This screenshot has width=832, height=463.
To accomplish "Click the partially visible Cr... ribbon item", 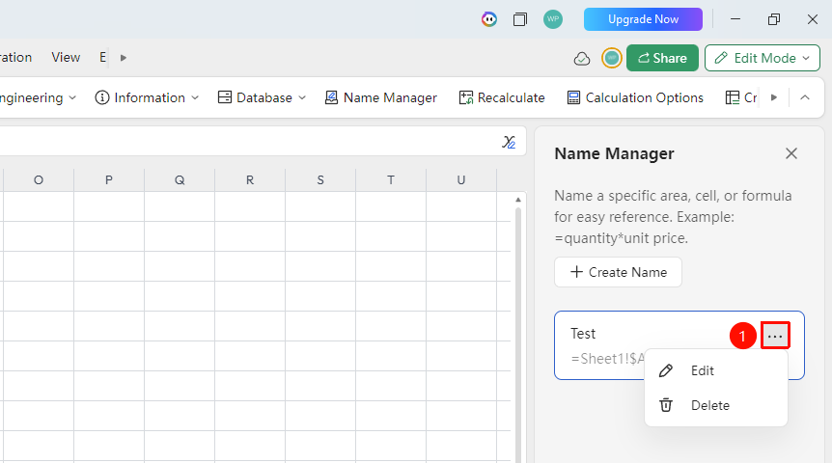I will tap(741, 97).
